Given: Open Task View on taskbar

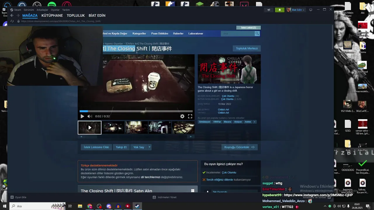Looking at the screenshot, I should click(70, 206).
